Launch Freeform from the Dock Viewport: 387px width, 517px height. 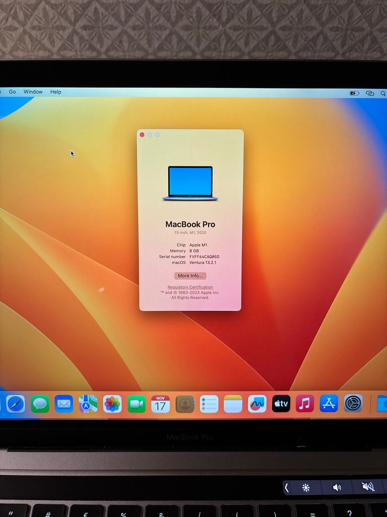[x=257, y=404]
